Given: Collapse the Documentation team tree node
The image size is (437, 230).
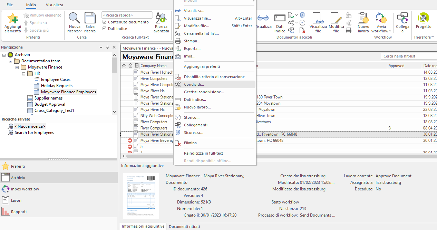Looking at the screenshot, I should tap(11, 61).
